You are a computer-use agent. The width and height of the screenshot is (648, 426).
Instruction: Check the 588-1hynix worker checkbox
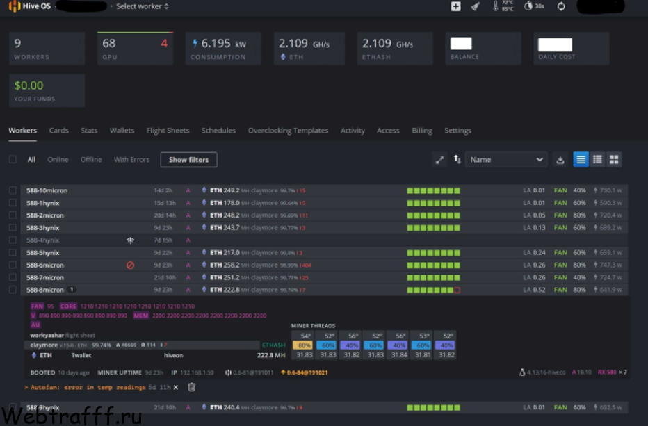tap(13, 202)
